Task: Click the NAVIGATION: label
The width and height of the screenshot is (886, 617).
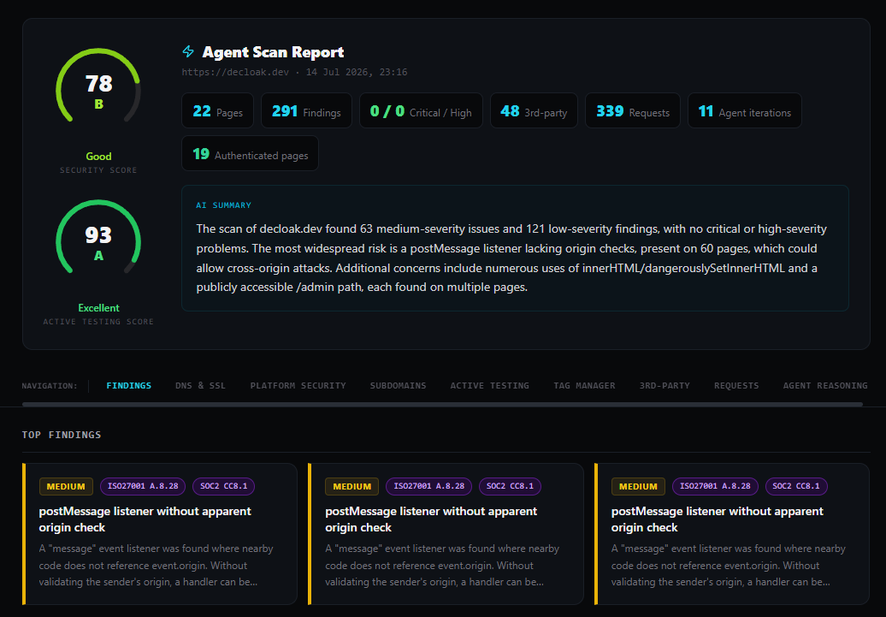Action: [50, 386]
